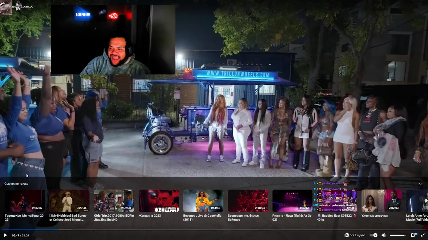Collapse the Смотрите также panel
Image resolution: width=428 pixels, height=240 pixels.
(x=421, y=184)
